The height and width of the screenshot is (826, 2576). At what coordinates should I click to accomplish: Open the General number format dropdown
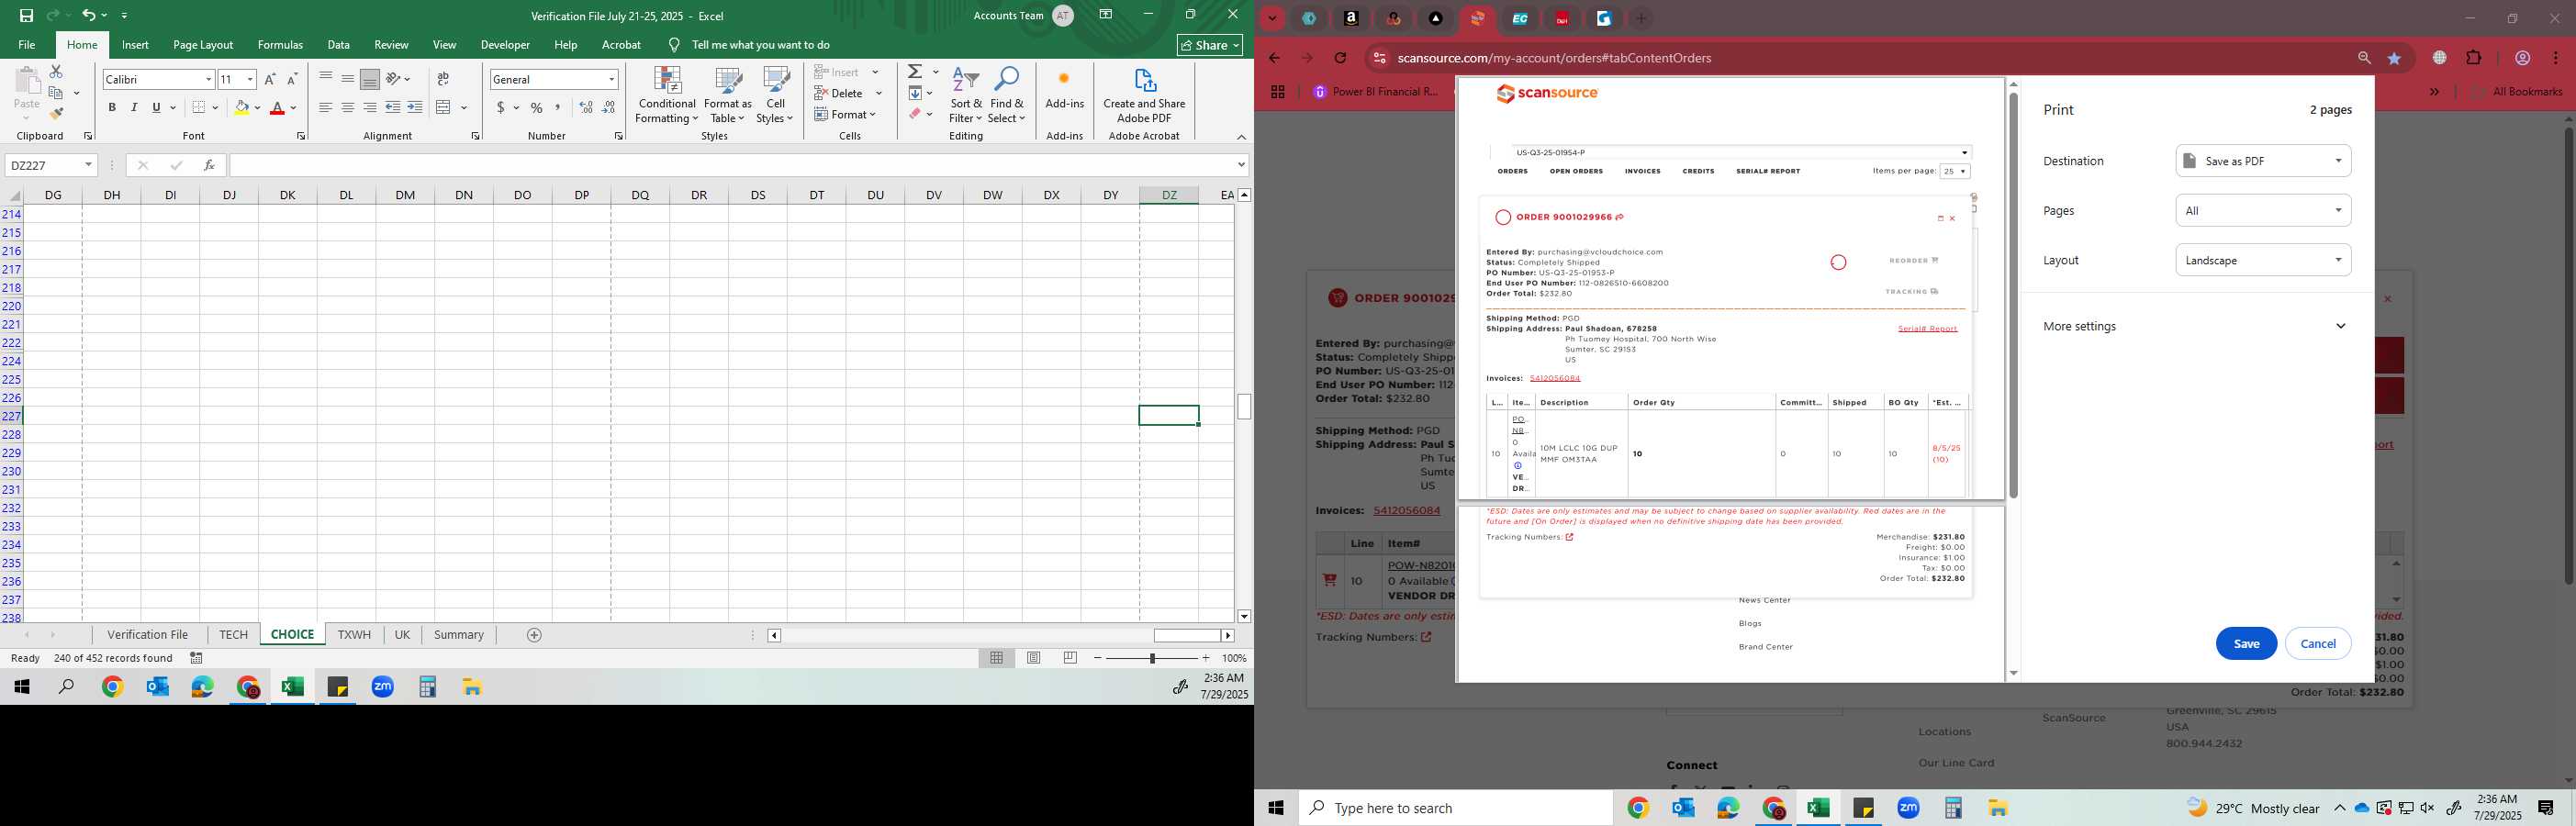611,79
